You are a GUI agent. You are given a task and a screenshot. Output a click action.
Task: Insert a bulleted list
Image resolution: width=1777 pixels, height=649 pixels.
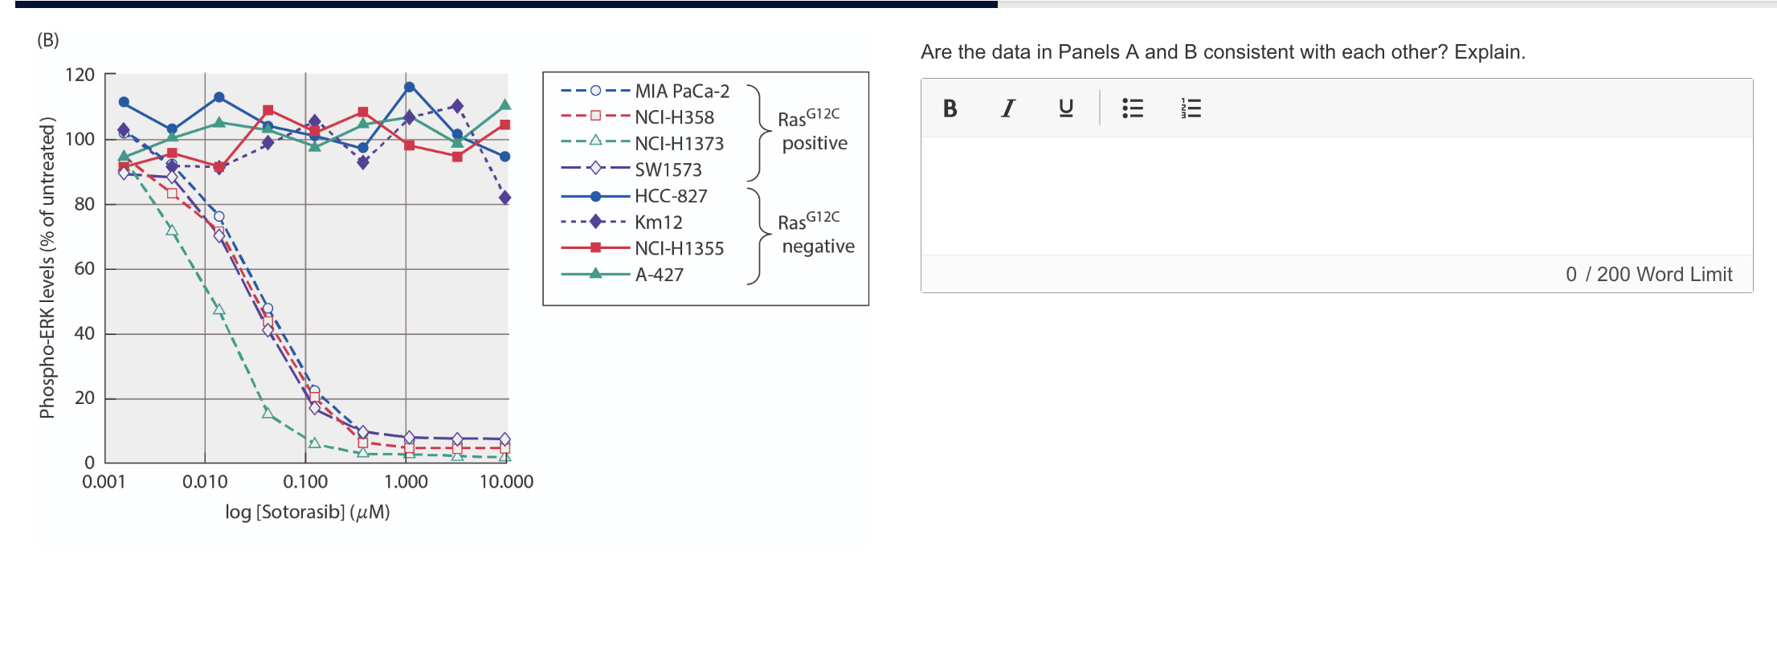(1133, 108)
